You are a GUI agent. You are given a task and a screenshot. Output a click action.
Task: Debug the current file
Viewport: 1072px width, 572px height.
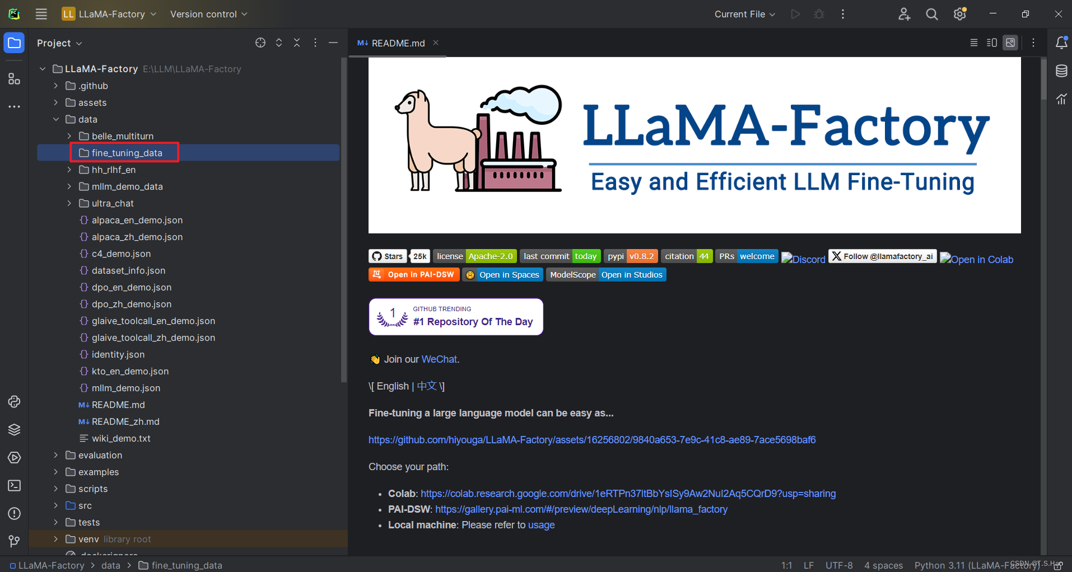(819, 14)
